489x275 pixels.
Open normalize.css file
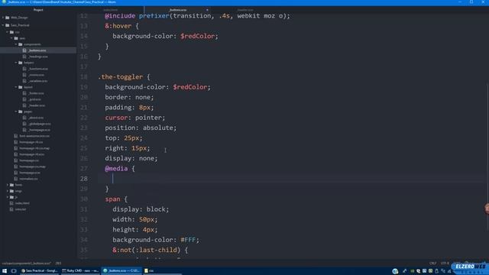tap(28, 179)
